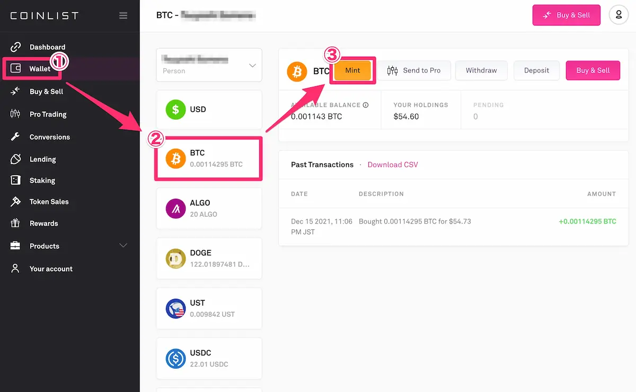
Task: Click the Pro Trading candlestick icon
Action: 16,114
